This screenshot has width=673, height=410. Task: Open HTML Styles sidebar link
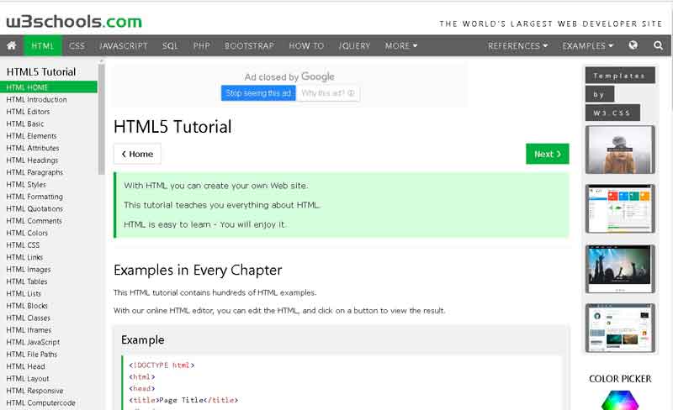pos(26,184)
